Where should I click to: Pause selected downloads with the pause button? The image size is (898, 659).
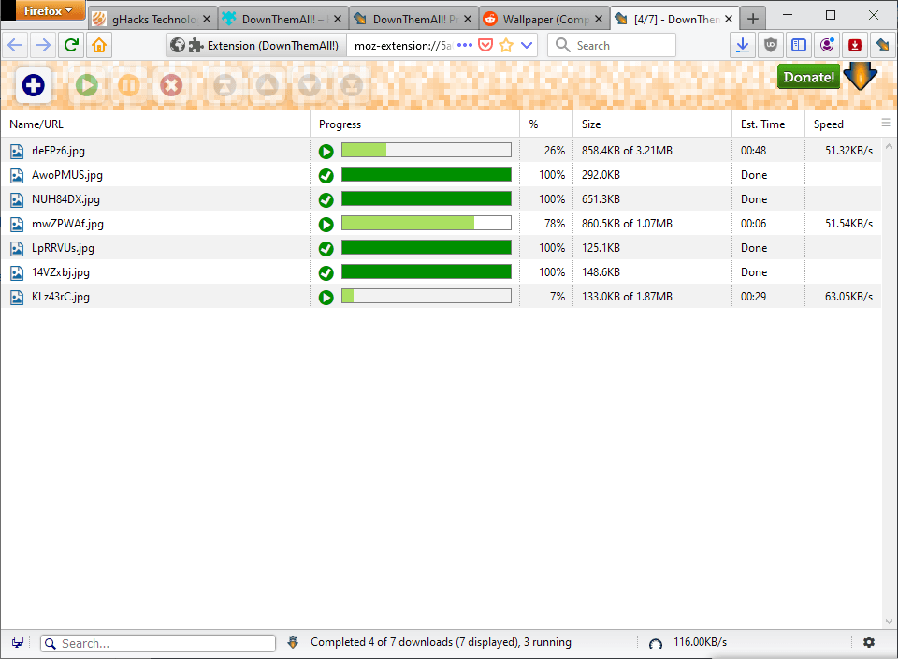[x=129, y=85]
